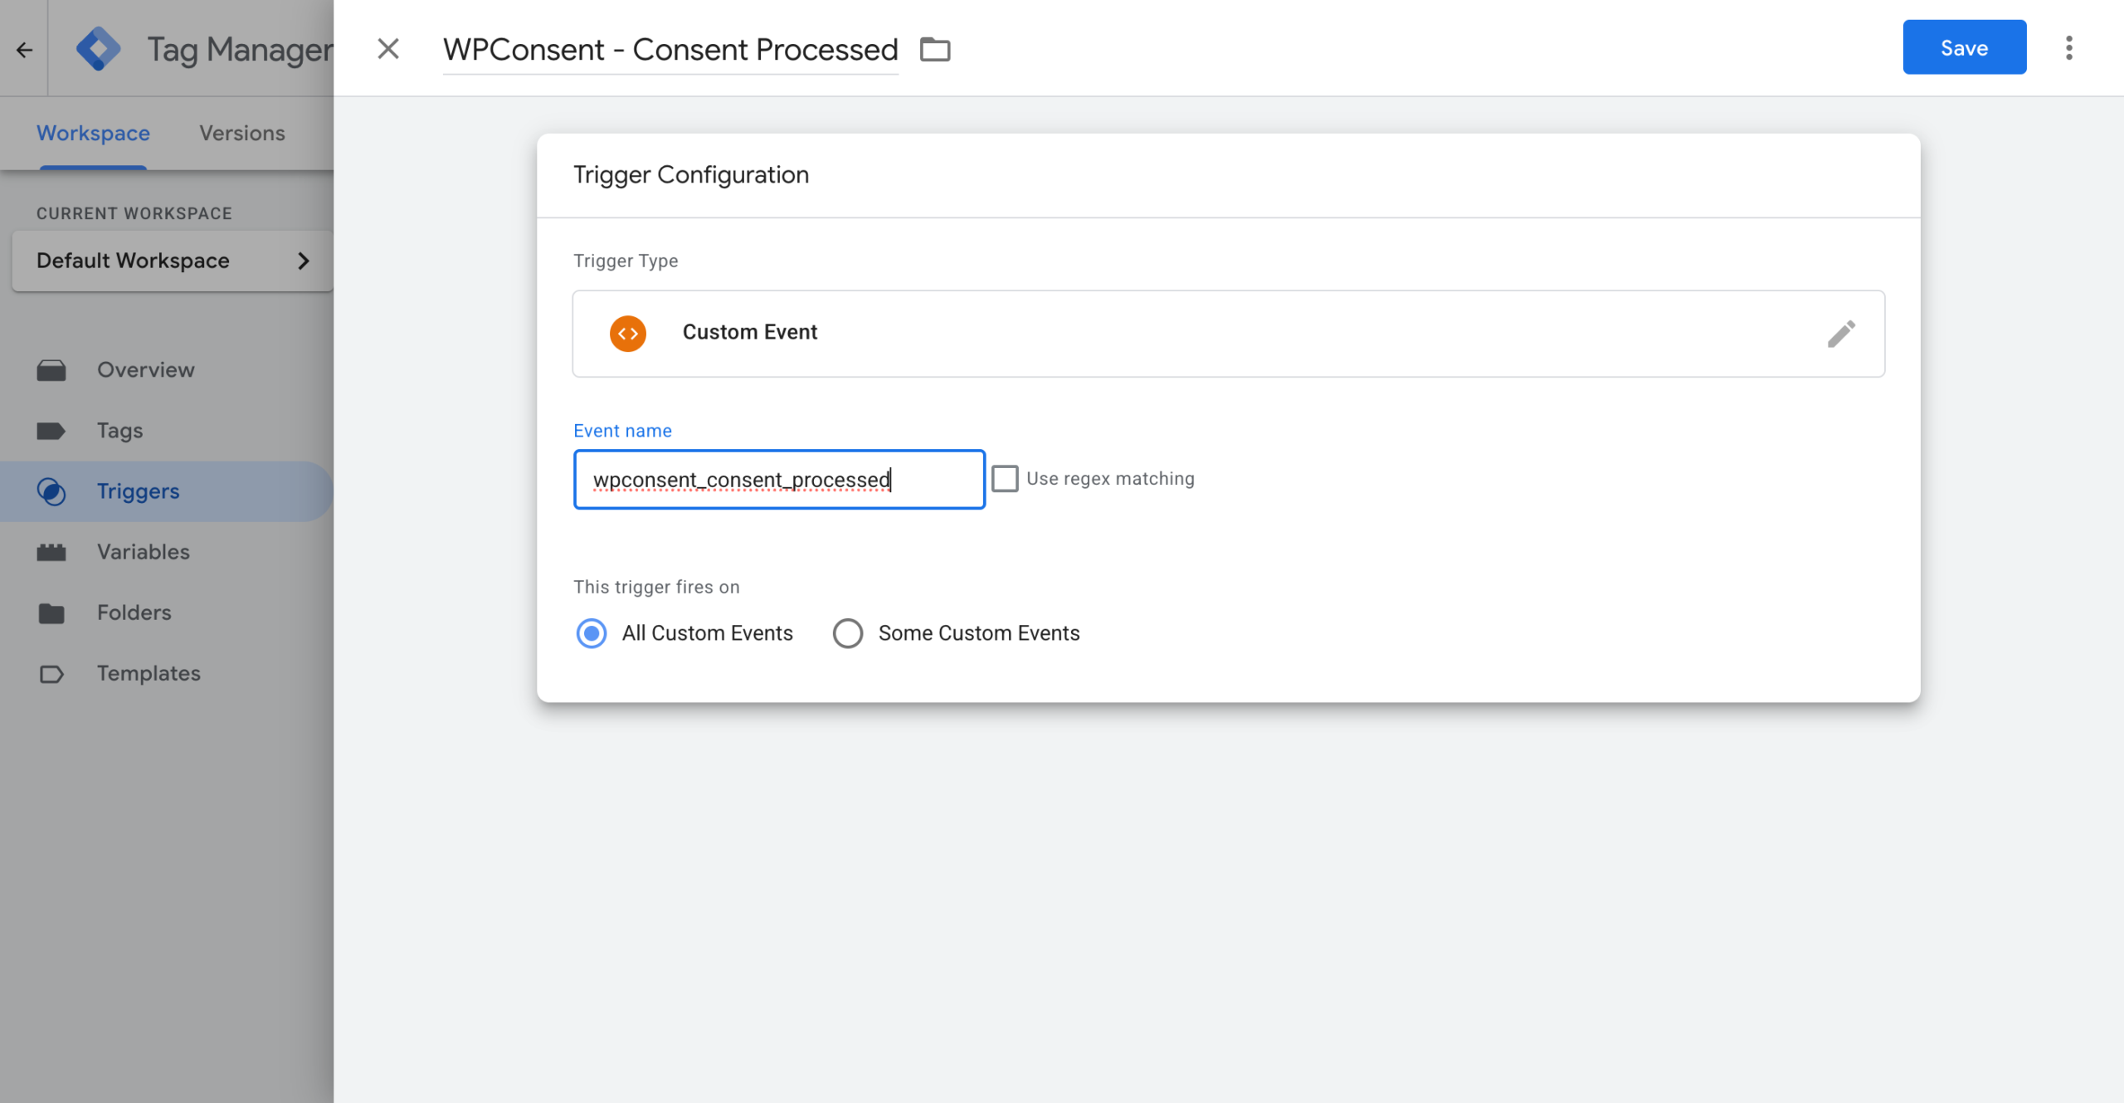
Task: Click the Triggers sidebar icon
Action: tap(51, 490)
